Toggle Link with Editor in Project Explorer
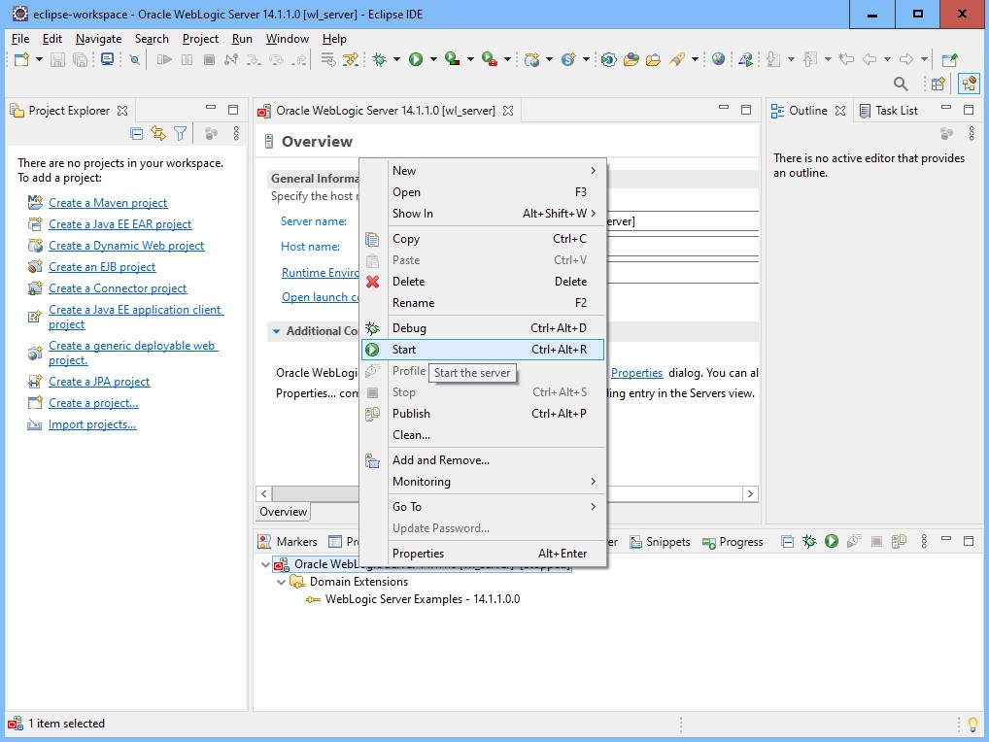989x742 pixels. (158, 134)
